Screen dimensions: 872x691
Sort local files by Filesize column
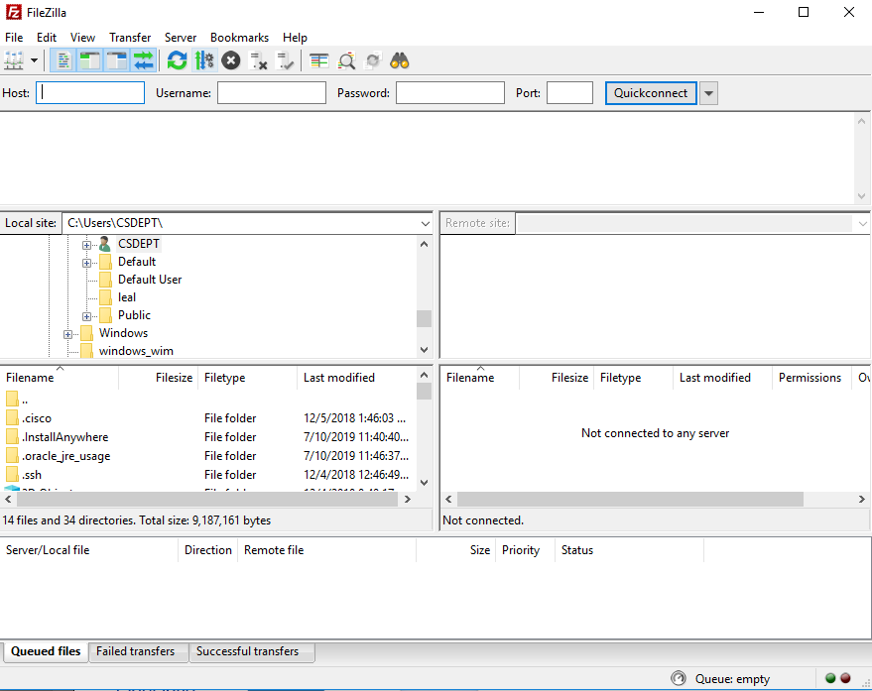(x=159, y=378)
